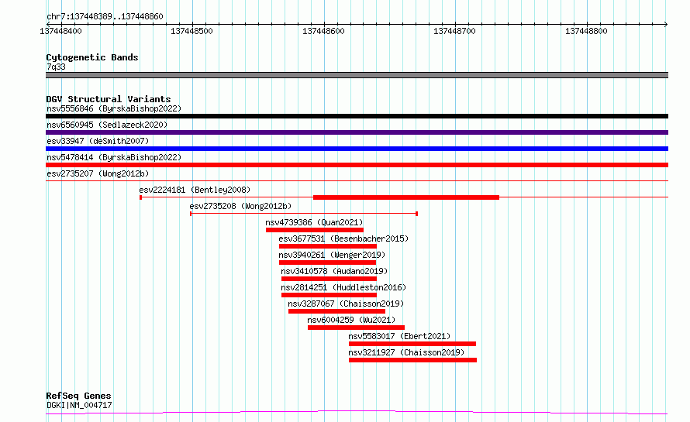
Task: Select the red nsv3211927 variant bar
Action: click(x=412, y=360)
